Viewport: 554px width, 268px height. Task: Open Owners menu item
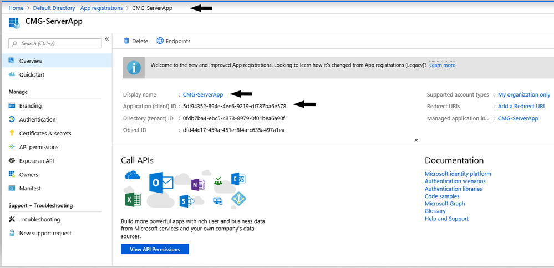[x=57, y=174]
